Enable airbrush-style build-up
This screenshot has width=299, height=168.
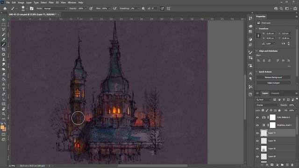[x=114, y=8]
